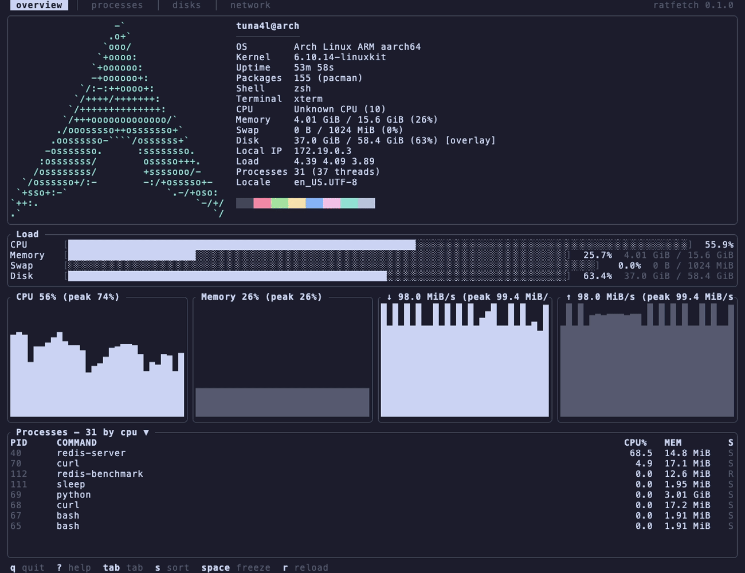
Task: Open the disks tab
Action: click(187, 5)
